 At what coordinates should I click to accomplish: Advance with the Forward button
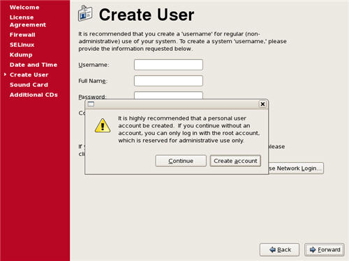tap(325, 250)
